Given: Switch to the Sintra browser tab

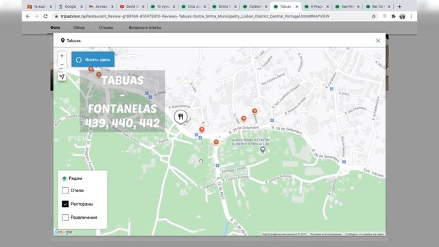Looking at the screenshot, I should coord(224,6).
